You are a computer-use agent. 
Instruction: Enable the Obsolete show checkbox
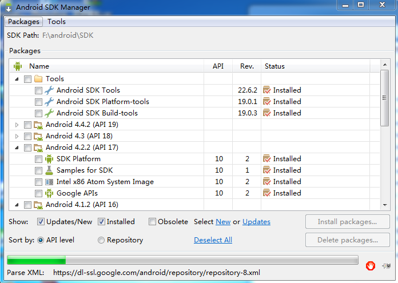coord(152,222)
